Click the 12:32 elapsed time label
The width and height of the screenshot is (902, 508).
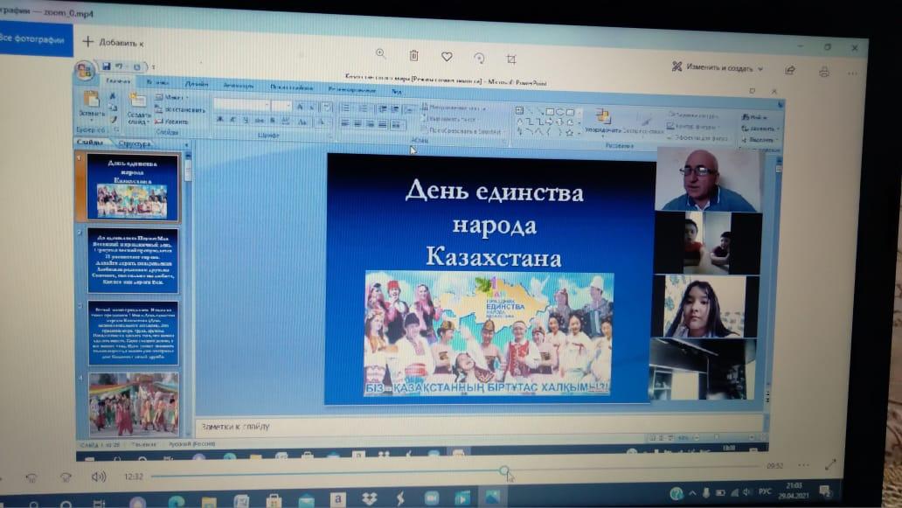coord(134,477)
